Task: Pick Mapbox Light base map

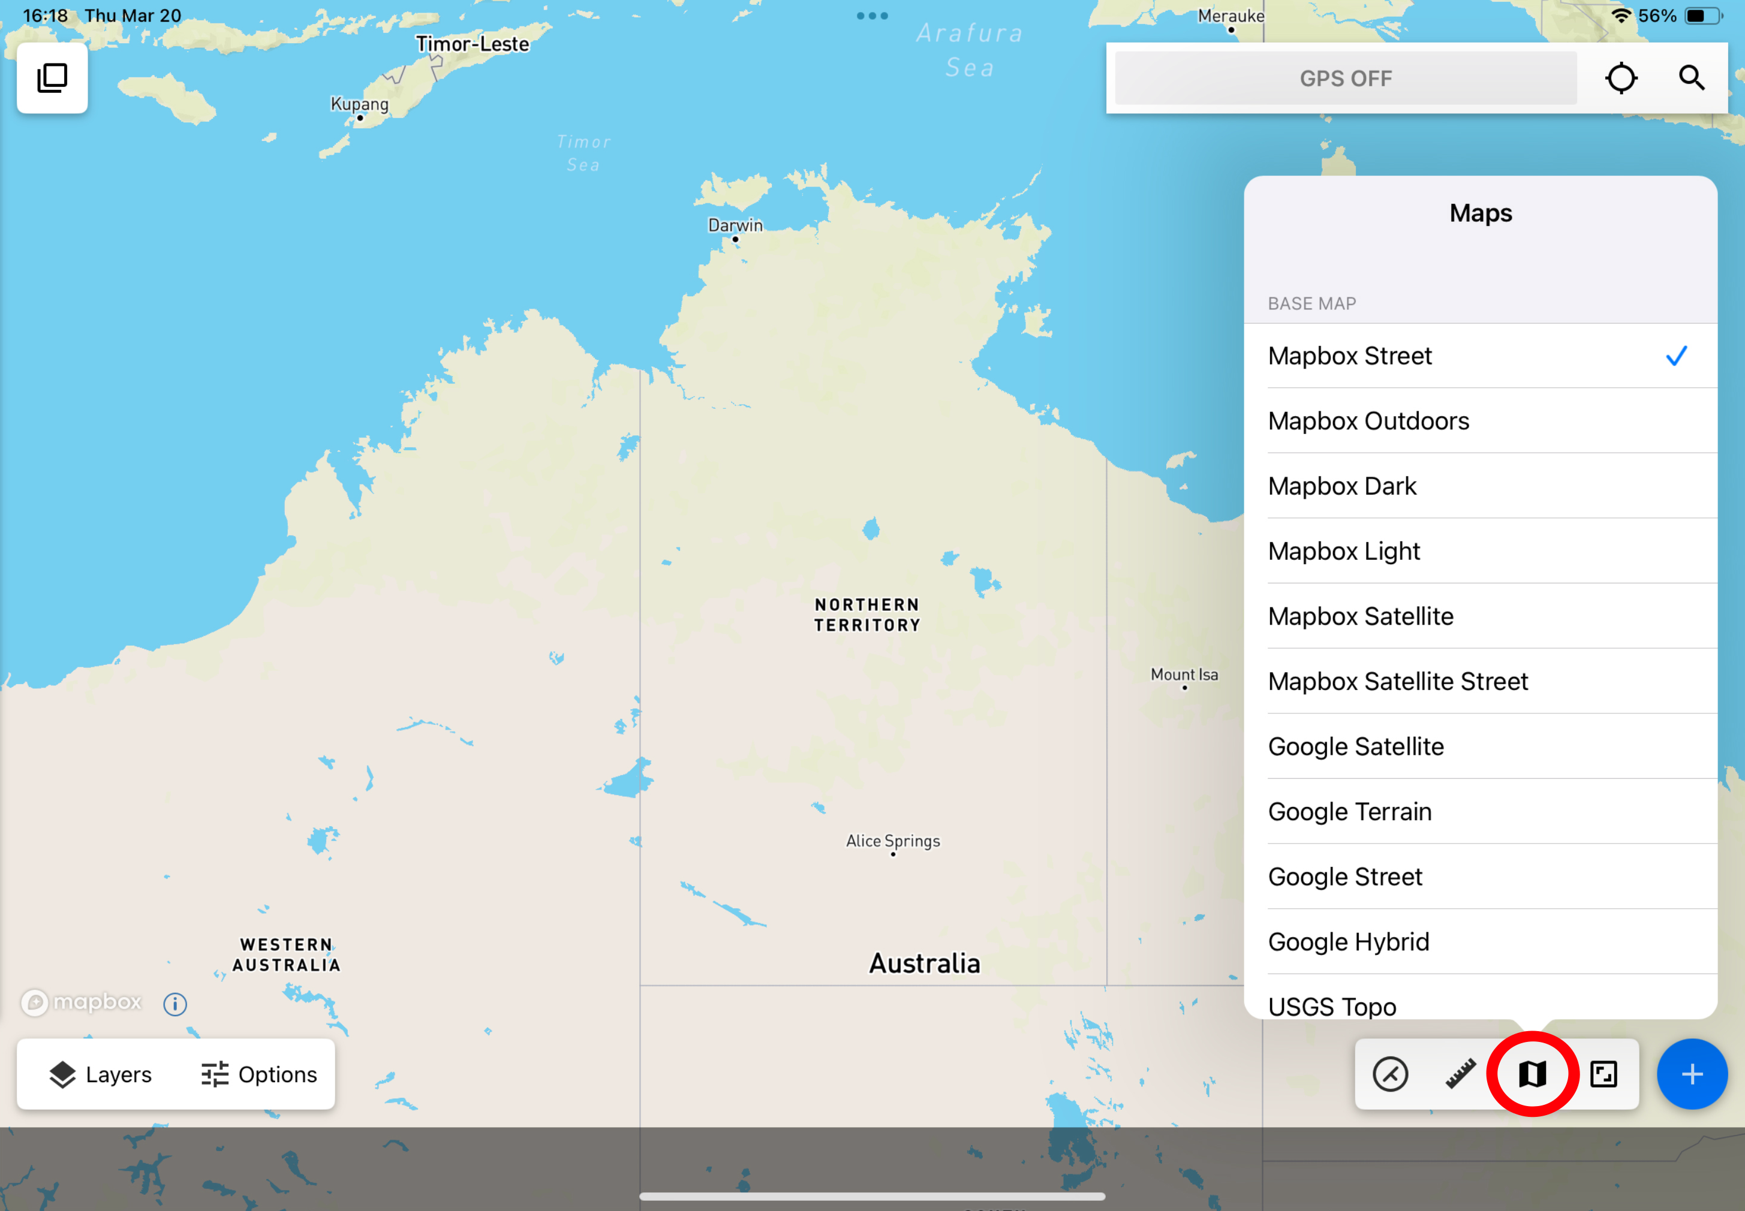Action: pyautogui.click(x=1480, y=552)
